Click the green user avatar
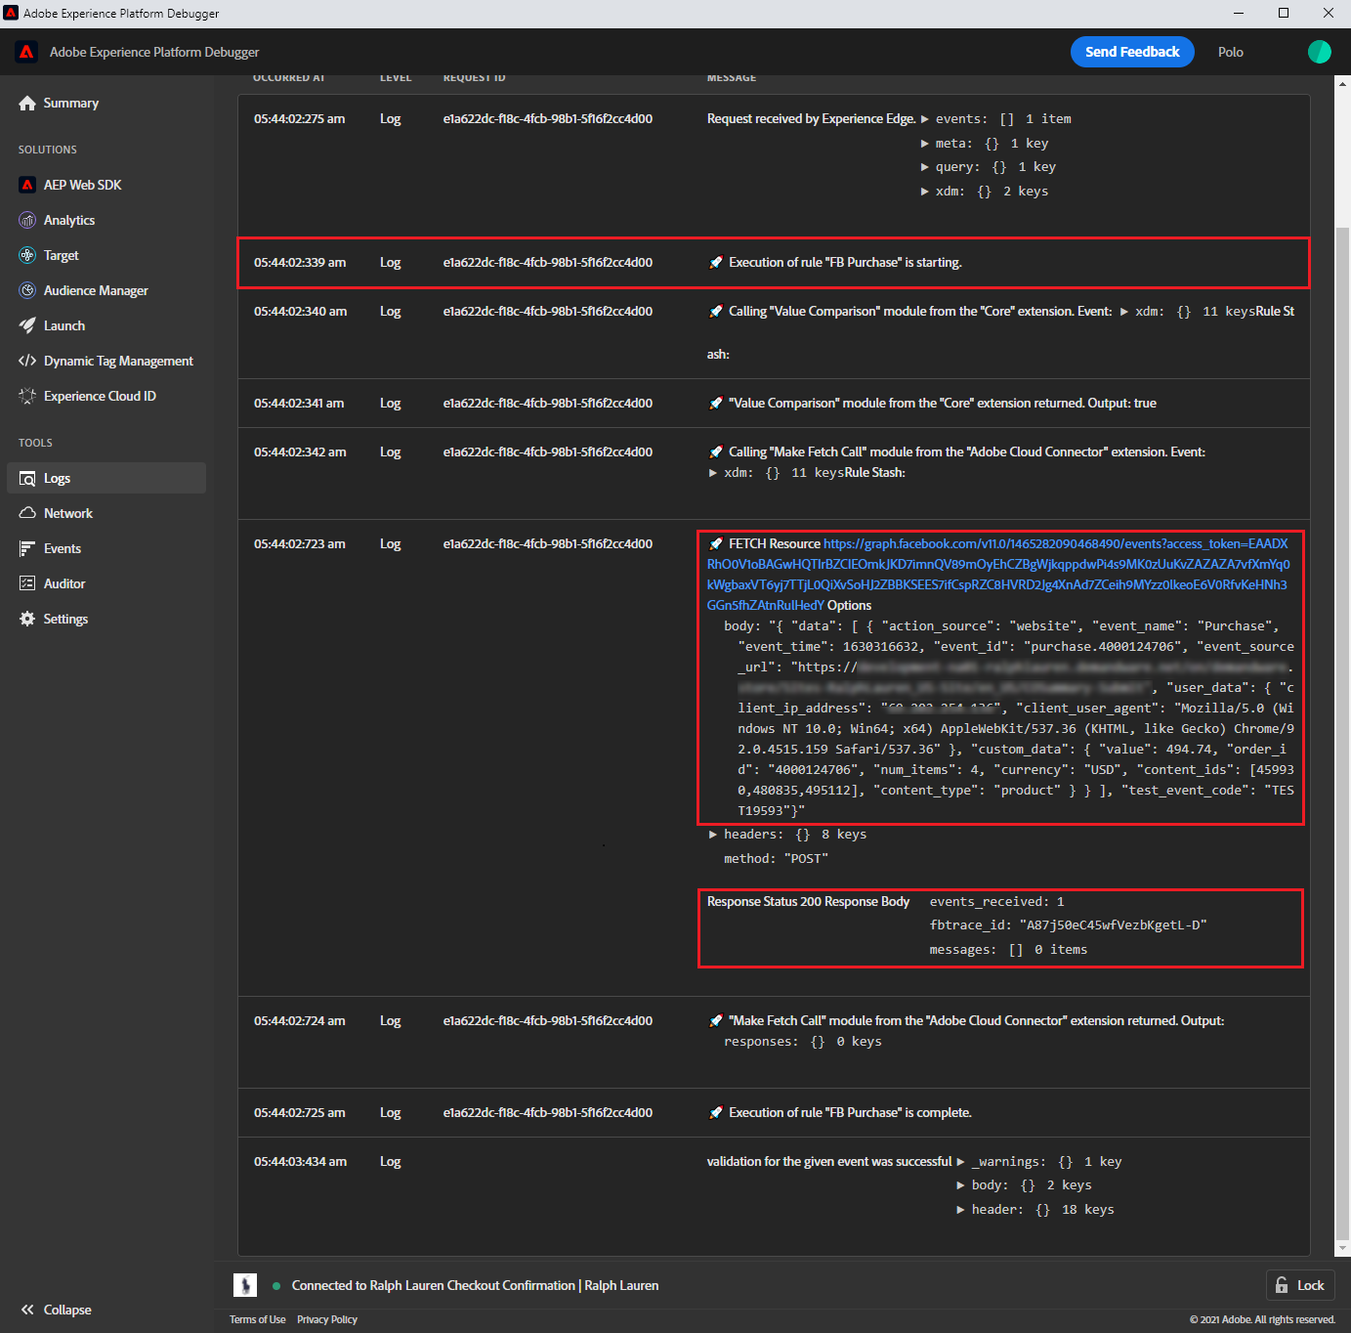The height and width of the screenshot is (1333, 1351). (x=1320, y=52)
